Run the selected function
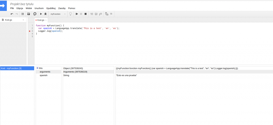Viewport: 273px width, 125px height. point(41,14)
